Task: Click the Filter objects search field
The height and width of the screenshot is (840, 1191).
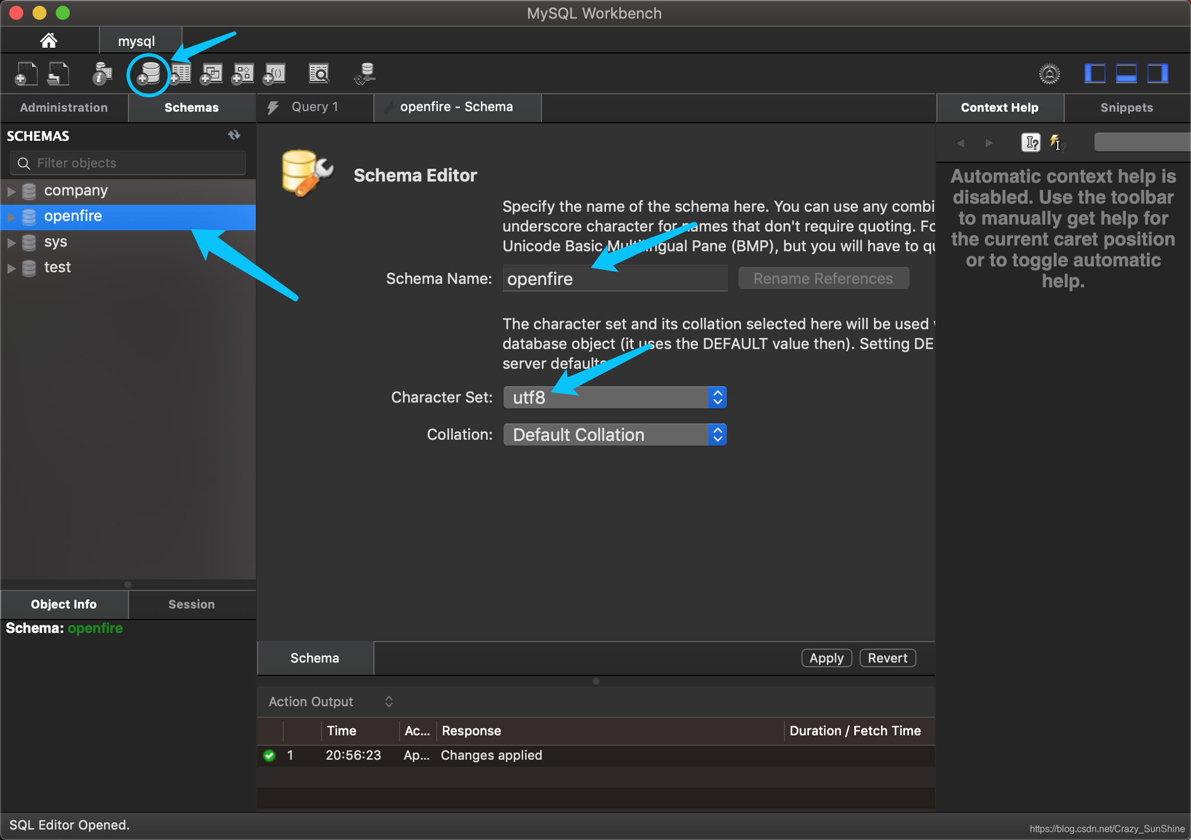Action: (x=128, y=163)
